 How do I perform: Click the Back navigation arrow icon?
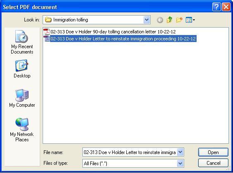(160, 20)
